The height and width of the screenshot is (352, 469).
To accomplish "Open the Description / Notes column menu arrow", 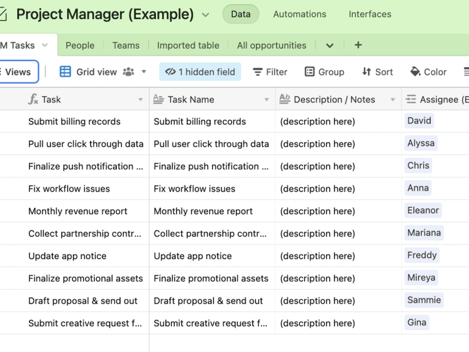I will tap(393, 99).
